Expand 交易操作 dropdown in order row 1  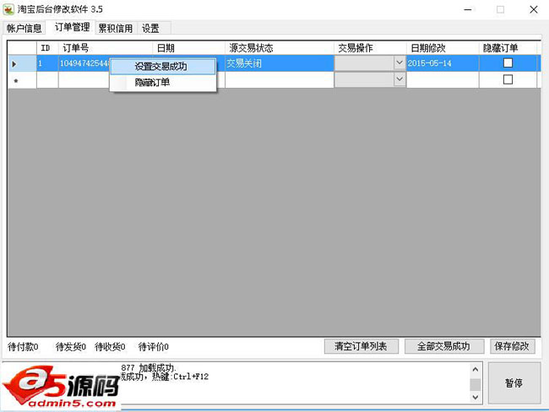pos(400,63)
